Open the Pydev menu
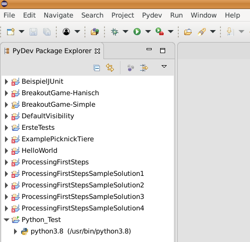Viewport: 250px width, 242px height. click(x=152, y=15)
